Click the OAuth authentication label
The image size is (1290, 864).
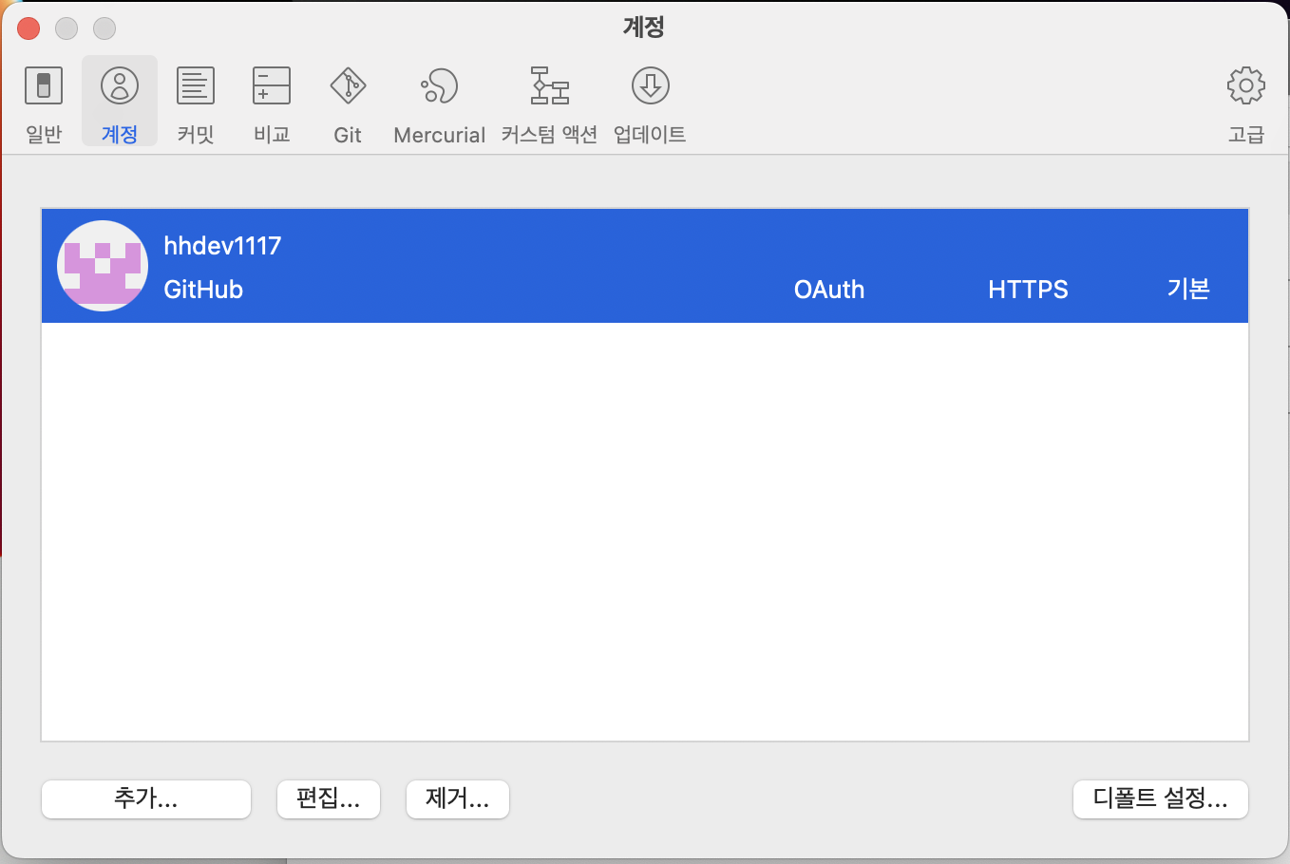829,290
